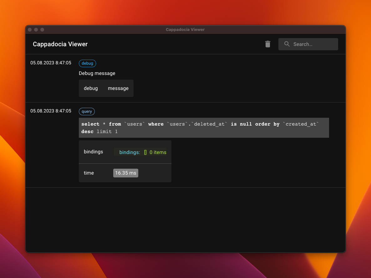
Task: Click the Cappadocia Viewer header title
Action: pyautogui.click(x=60, y=44)
